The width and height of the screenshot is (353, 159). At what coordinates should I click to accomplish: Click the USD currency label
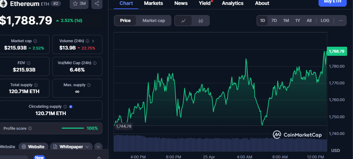click(x=336, y=150)
